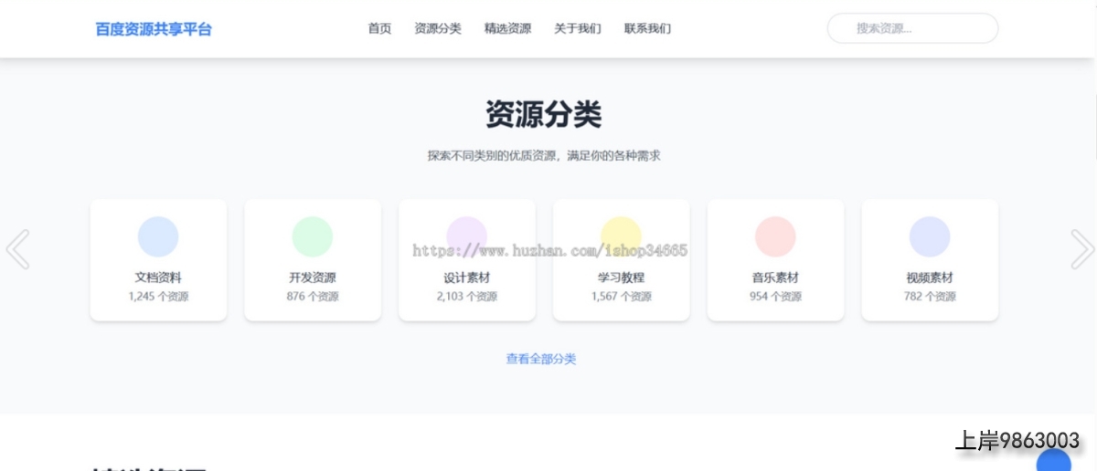The image size is (1097, 471).
Task: Select the 视频素材 card label
Action: (930, 277)
